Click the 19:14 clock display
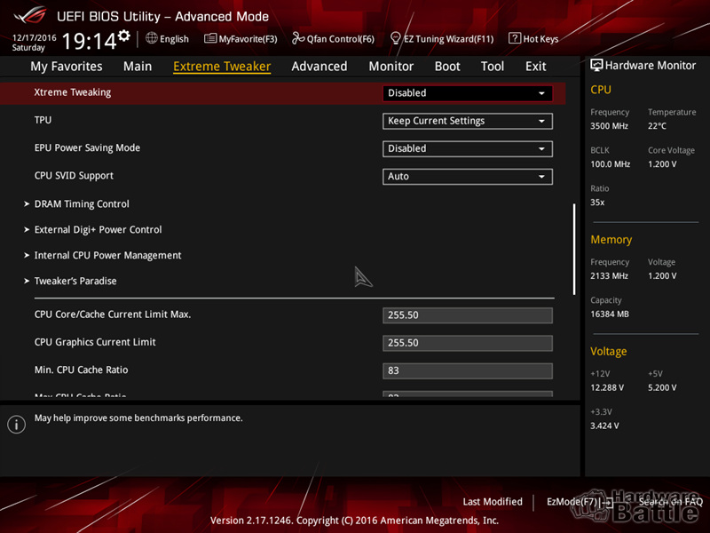The width and height of the screenshot is (710, 533). point(90,41)
